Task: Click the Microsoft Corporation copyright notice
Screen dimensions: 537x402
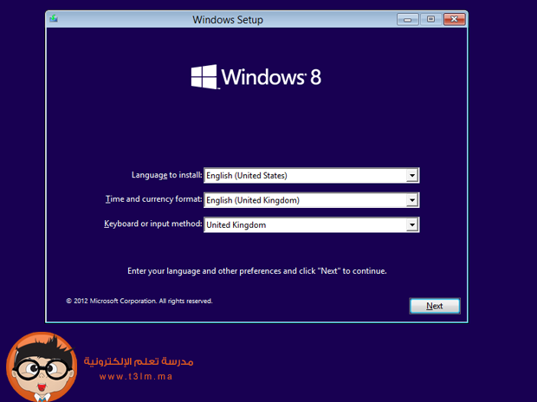Action: (139, 301)
